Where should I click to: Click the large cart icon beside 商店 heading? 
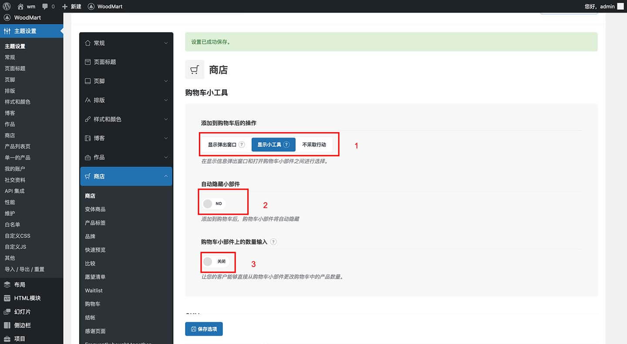(195, 70)
